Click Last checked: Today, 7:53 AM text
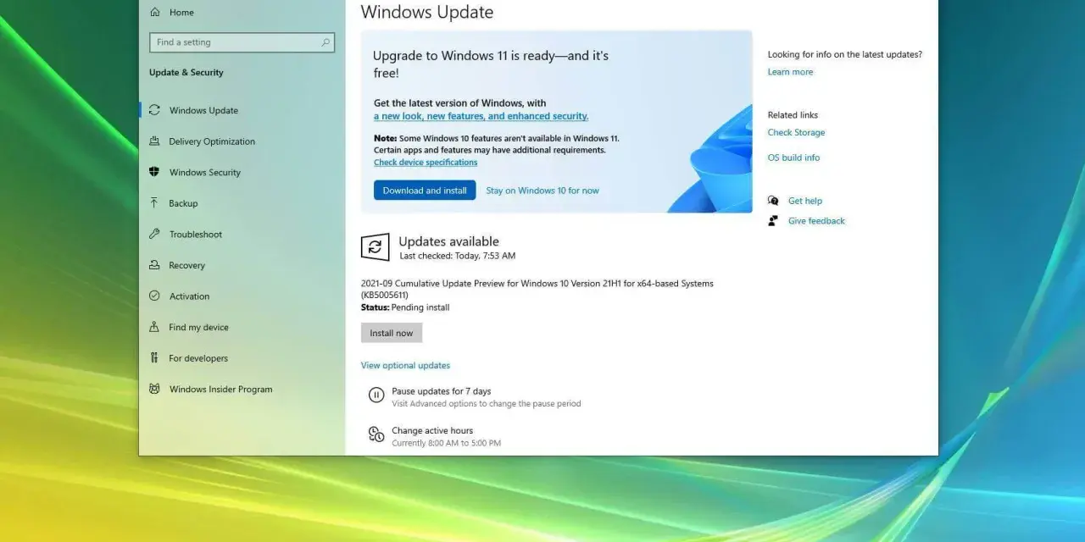1085x542 pixels. [458, 256]
